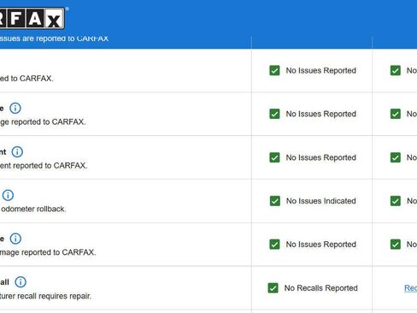Click second-column check in 'ed to CARFAX.' row
Viewport: 417px width, 313px height.
click(x=396, y=70)
